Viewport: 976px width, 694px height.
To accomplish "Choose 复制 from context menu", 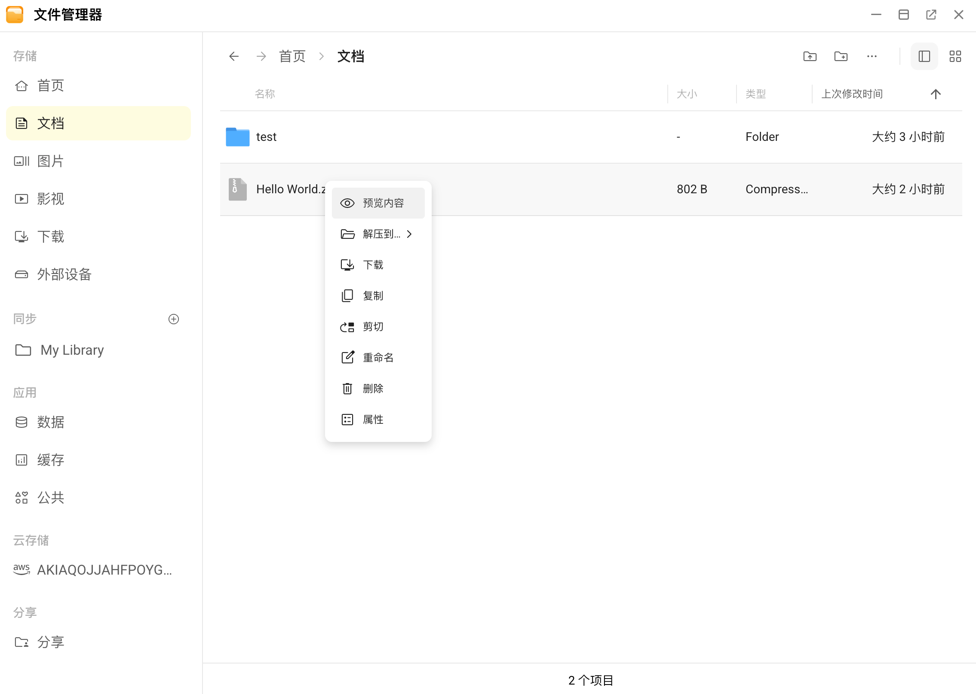I will click(378, 296).
